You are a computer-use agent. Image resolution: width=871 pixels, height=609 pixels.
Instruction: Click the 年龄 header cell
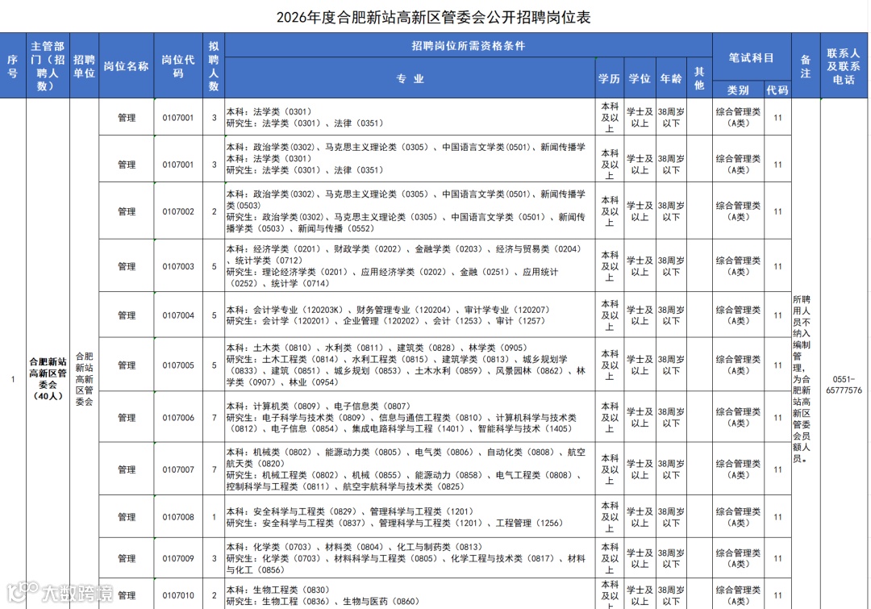(671, 78)
